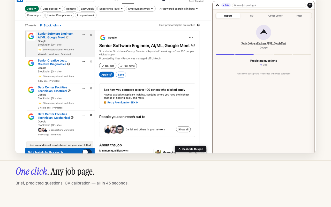Click the help icon beside promoted jobs ranking
The image size is (331, 207).
(x=198, y=25)
